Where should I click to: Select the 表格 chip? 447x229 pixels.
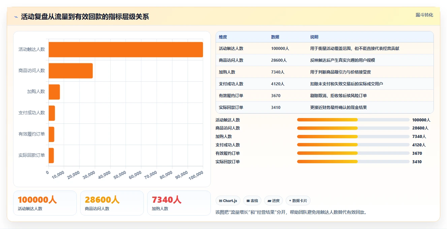tap(252, 201)
